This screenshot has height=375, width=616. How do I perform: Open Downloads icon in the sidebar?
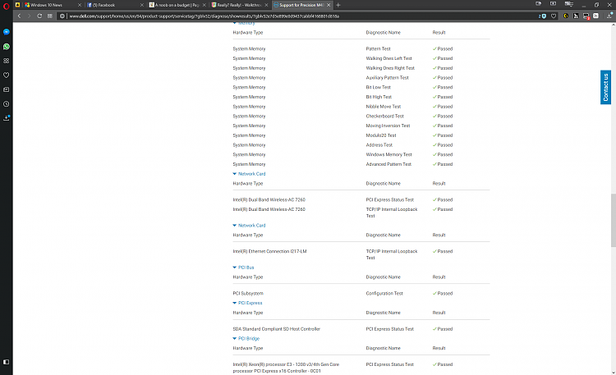(7, 118)
